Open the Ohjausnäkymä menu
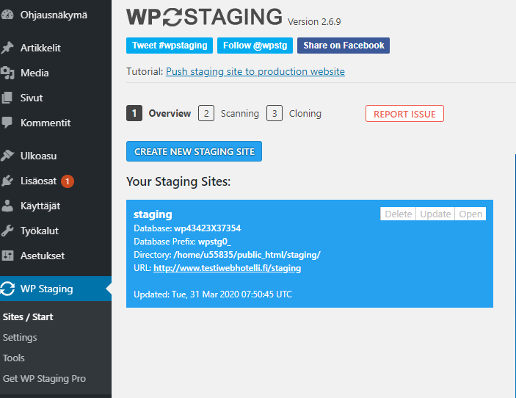The height and width of the screenshot is (398, 516). pyautogui.click(x=54, y=15)
